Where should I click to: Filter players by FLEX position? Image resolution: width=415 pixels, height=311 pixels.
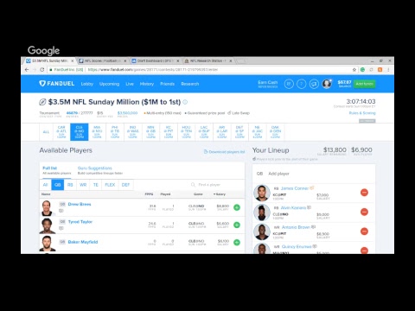110,185
